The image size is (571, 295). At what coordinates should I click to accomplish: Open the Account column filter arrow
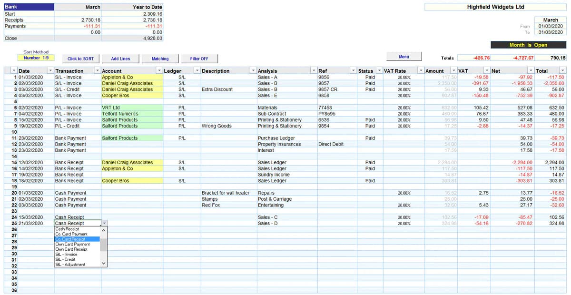click(159, 71)
